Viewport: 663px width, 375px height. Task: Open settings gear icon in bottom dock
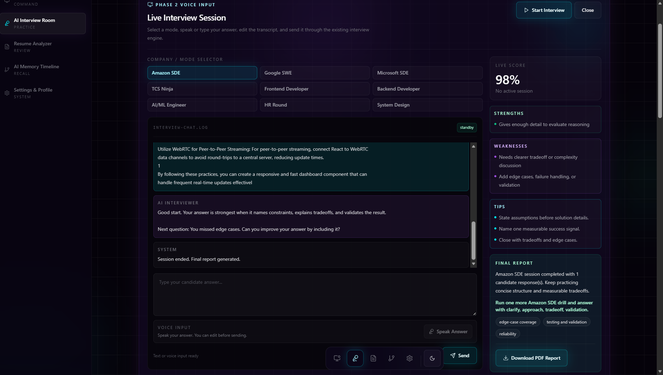coord(410,358)
